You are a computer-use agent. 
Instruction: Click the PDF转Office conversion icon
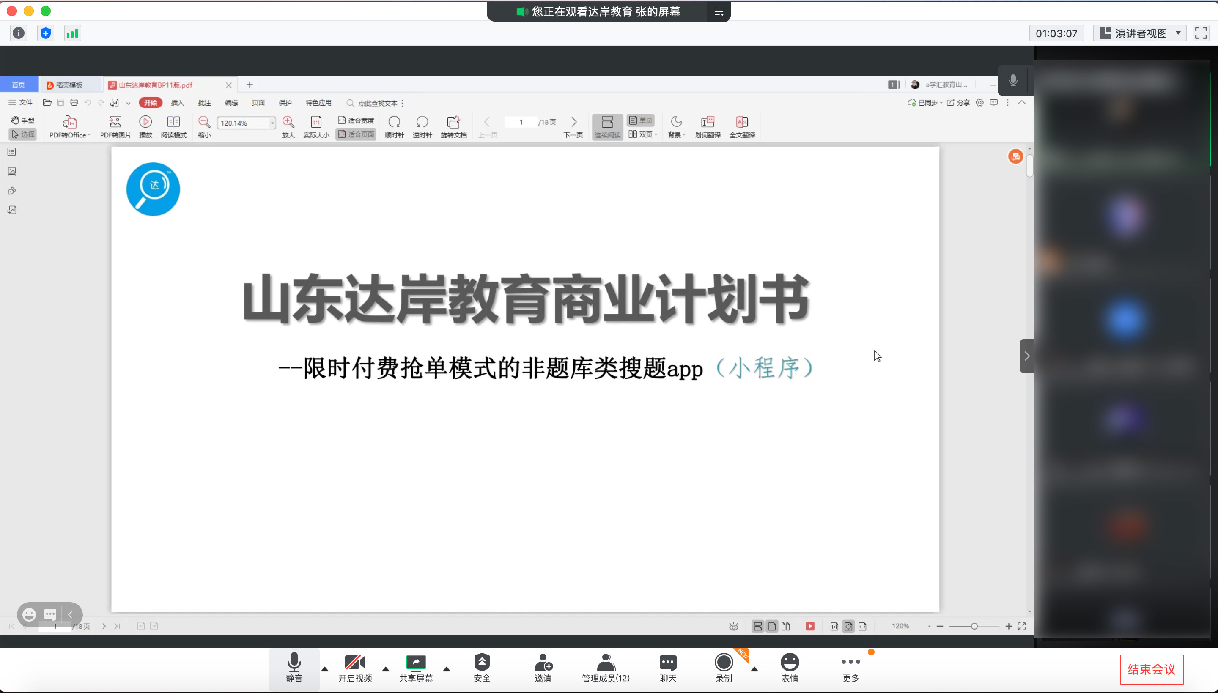click(69, 122)
